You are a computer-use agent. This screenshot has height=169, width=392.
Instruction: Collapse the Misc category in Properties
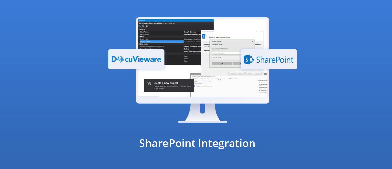click(139, 37)
